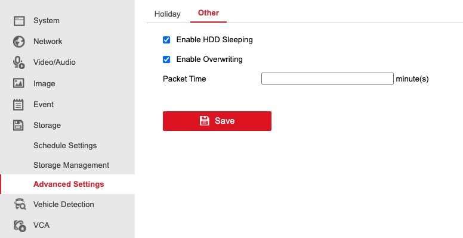The width and height of the screenshot is (463, 238).
Task: Click the Storage floppy disk icon
Action: pyautogui.click(x=19, y=126)
